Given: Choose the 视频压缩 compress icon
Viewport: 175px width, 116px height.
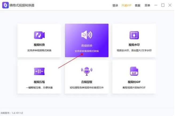Looking at the screenshot, I should point(39,71).
